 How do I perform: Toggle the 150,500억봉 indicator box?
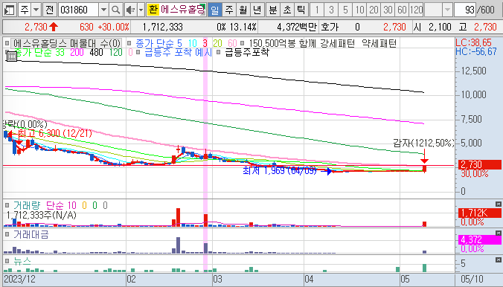(242, 42)
